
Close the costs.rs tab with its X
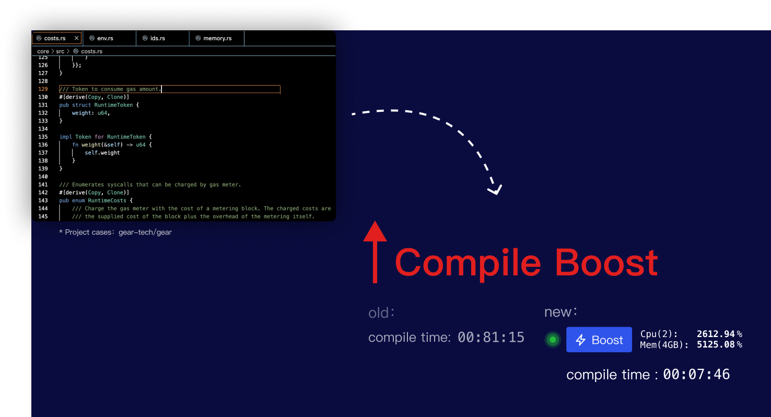[77, 38]
